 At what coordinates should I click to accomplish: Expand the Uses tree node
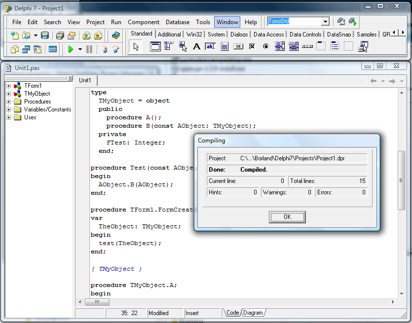(9, 117)
